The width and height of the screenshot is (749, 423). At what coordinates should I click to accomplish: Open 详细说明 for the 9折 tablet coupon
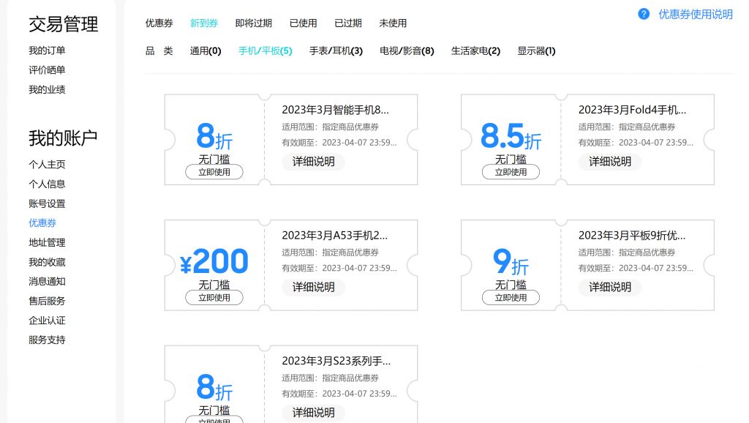tap(611, 287)
